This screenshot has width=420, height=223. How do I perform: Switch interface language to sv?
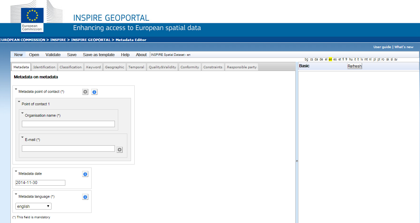click(396, 60)
